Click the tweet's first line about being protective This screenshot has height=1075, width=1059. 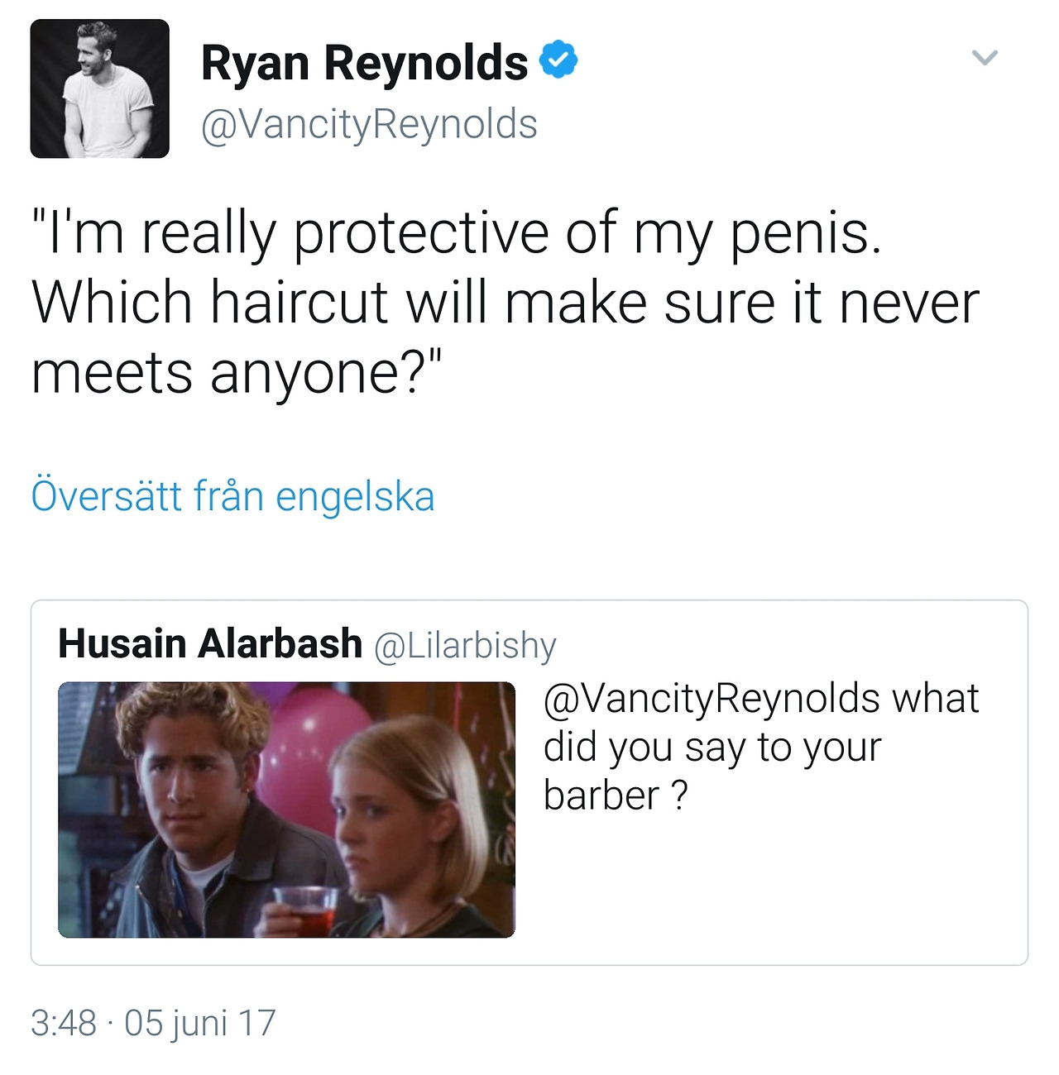[x=457, y=232]
